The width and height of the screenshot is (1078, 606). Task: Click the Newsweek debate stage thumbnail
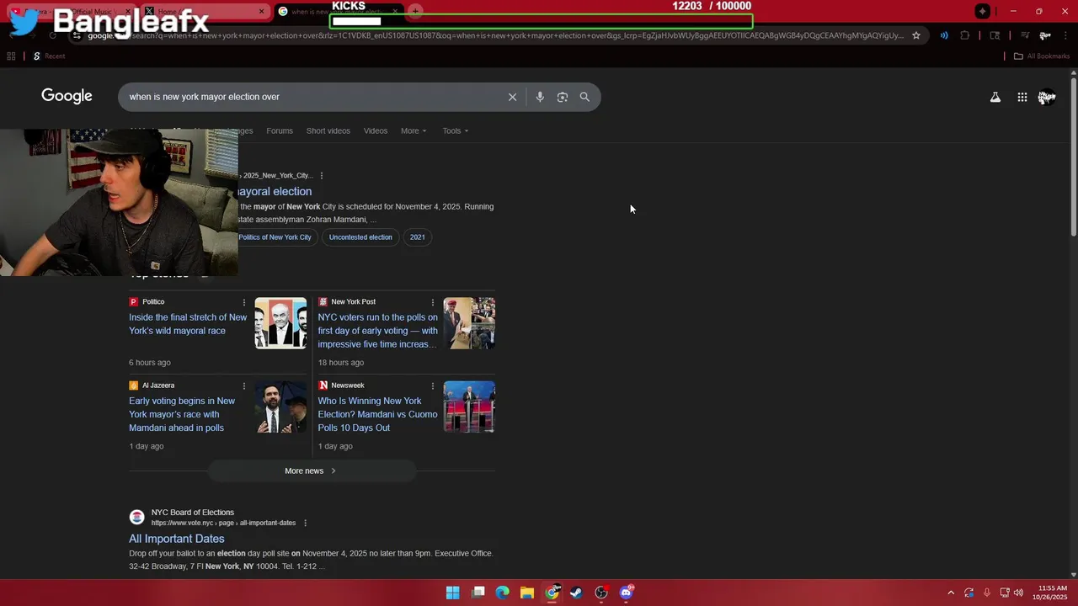pos(469,407)
